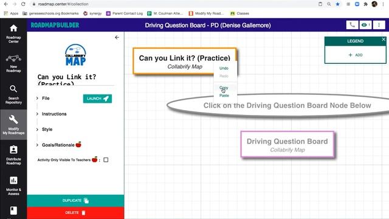Image resolution: width=389 pixels, height=219 pixels.
Task: Click apple icon beside Visible To Teachers
Action: (x=95, y=159)
